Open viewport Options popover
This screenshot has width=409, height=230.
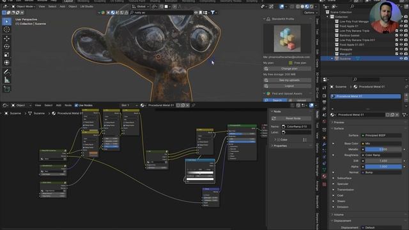(310, 13)
